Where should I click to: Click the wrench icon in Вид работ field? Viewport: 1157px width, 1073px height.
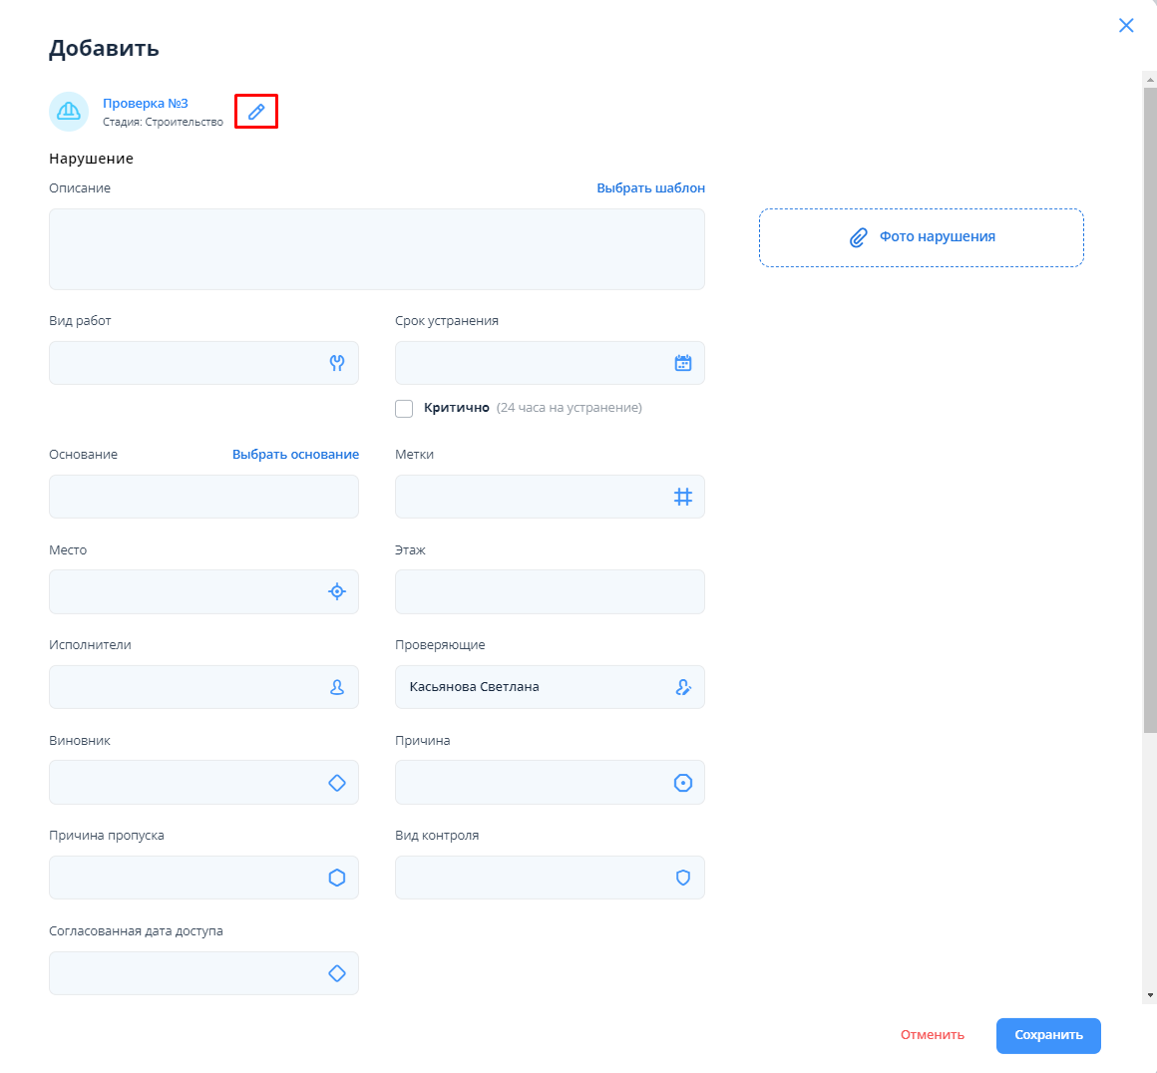pos(337,363)
